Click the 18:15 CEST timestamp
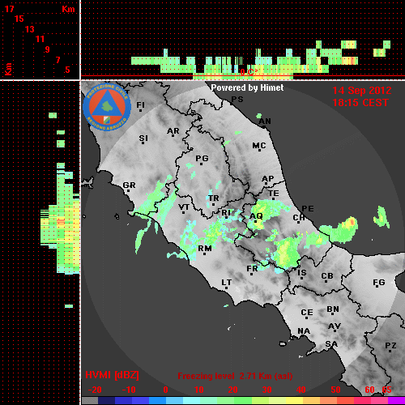 click(x=360, y=103)
